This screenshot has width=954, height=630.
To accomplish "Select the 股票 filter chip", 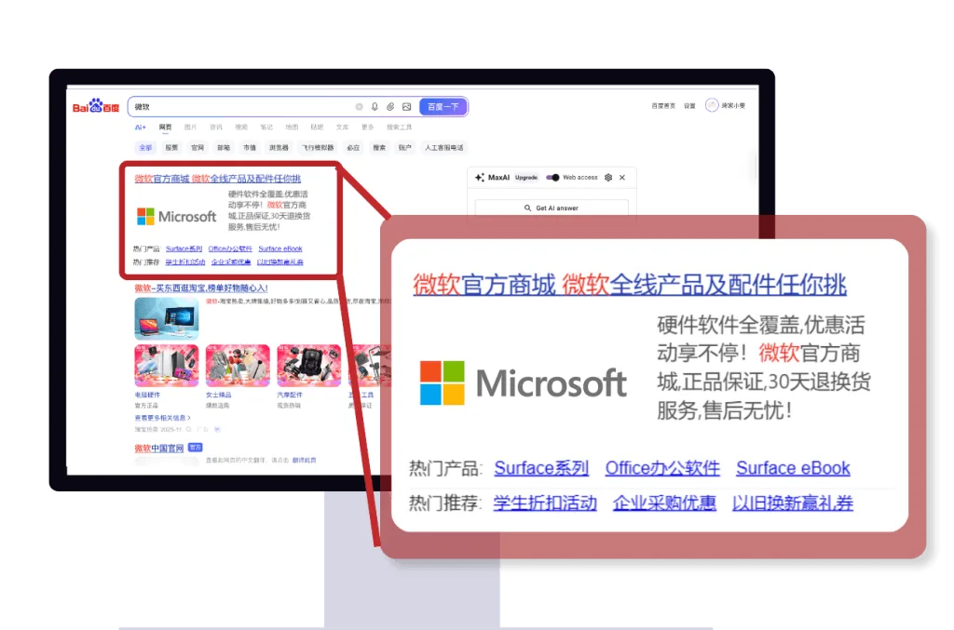I will (x=171, y=148).
